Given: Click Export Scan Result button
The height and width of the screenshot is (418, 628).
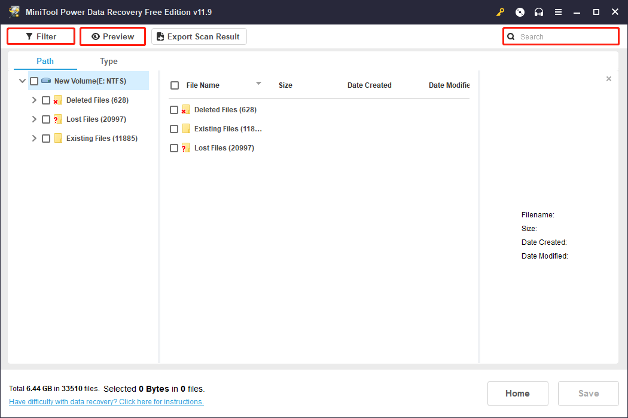Looking at the screenshot, I should [199, 36].
